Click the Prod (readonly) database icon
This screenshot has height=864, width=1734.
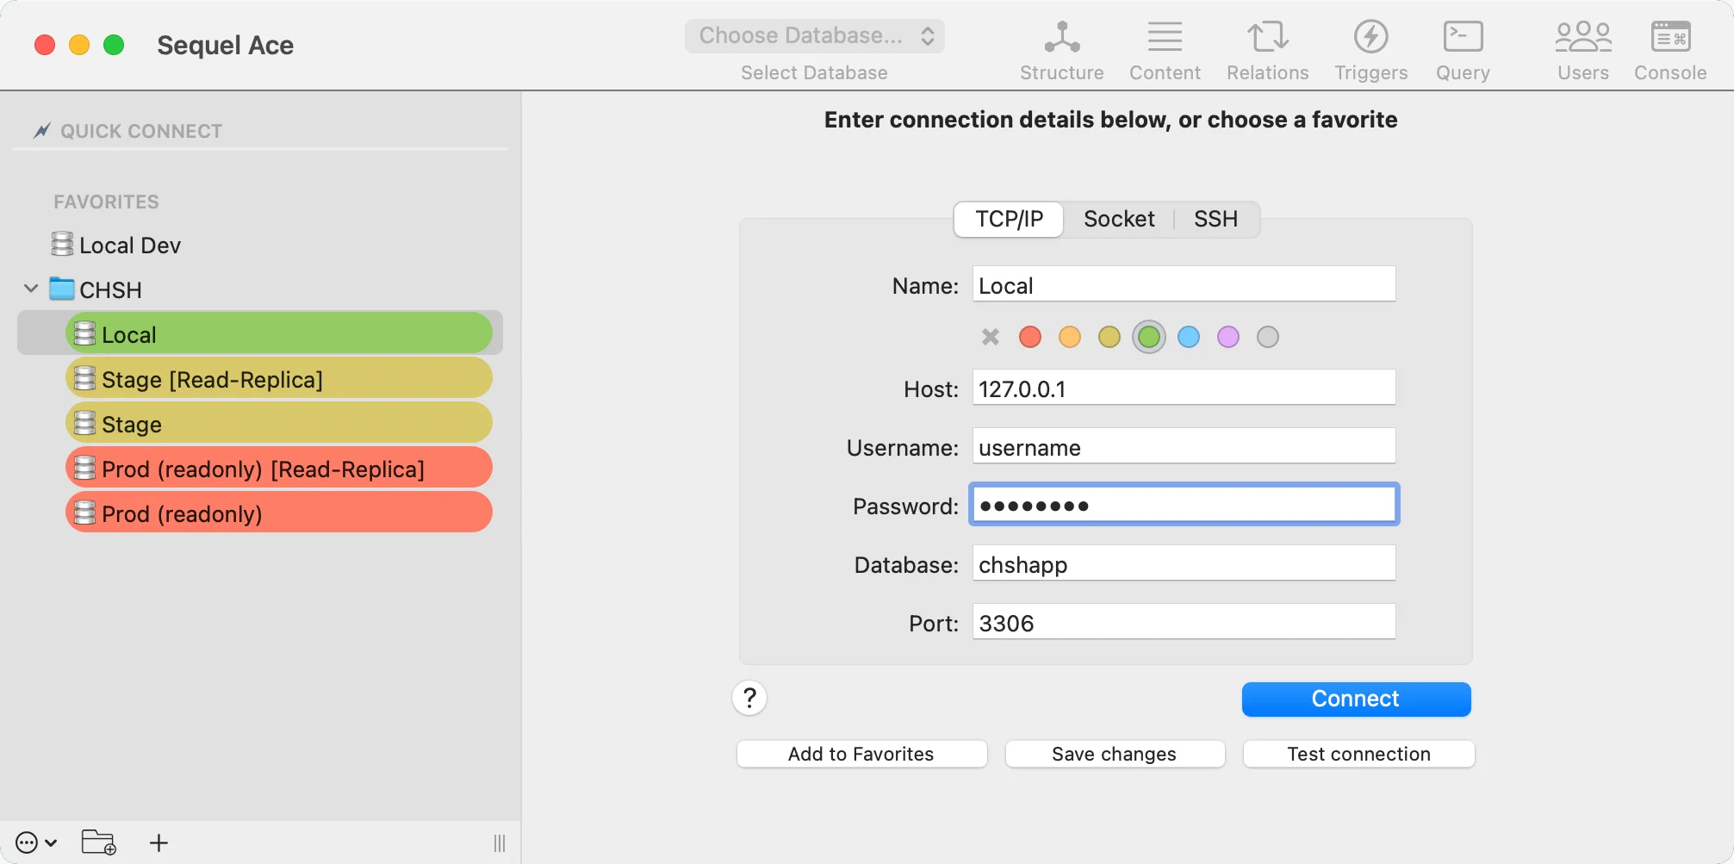84,513
